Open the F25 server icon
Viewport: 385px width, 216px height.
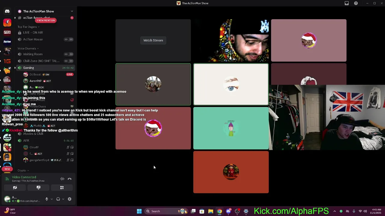tap(7, 32)
